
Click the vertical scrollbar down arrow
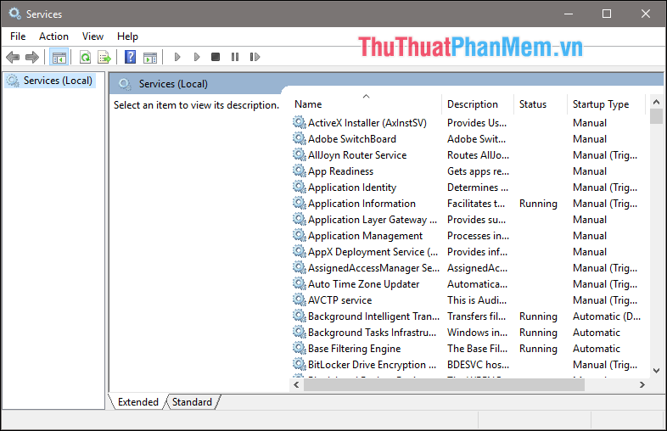click(656, 371)
